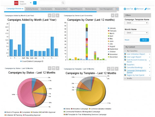Open the Signoff Reports tab
The width and height of the screenshot is (155, 117).
(76, 9)
